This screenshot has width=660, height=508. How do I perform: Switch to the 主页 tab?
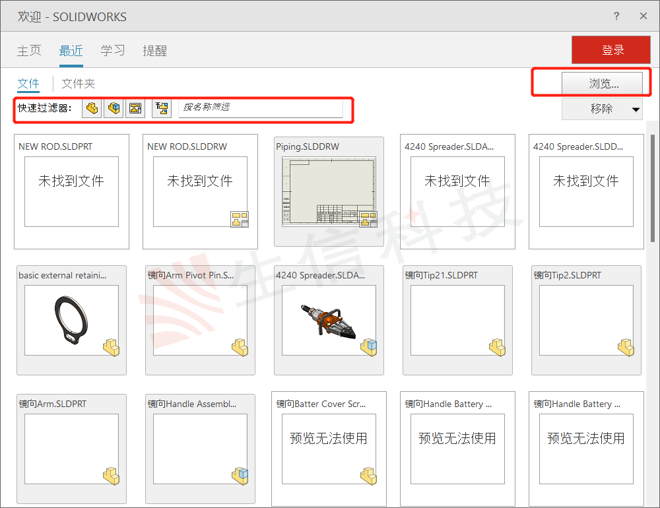coord(29,51)
